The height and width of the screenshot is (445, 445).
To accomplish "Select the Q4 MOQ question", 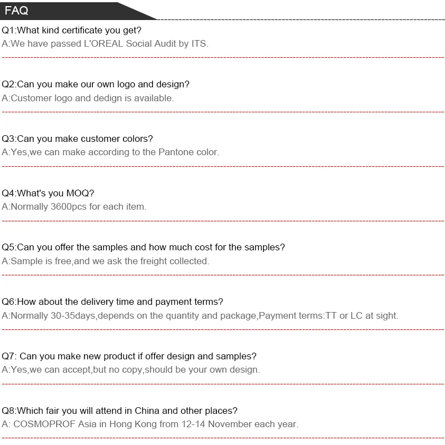I will pyautogui.click(x=48, y=193).
